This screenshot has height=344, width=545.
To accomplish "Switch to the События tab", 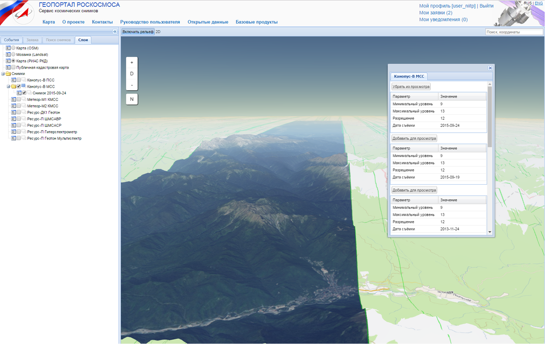I will click(x=12, y=40).
